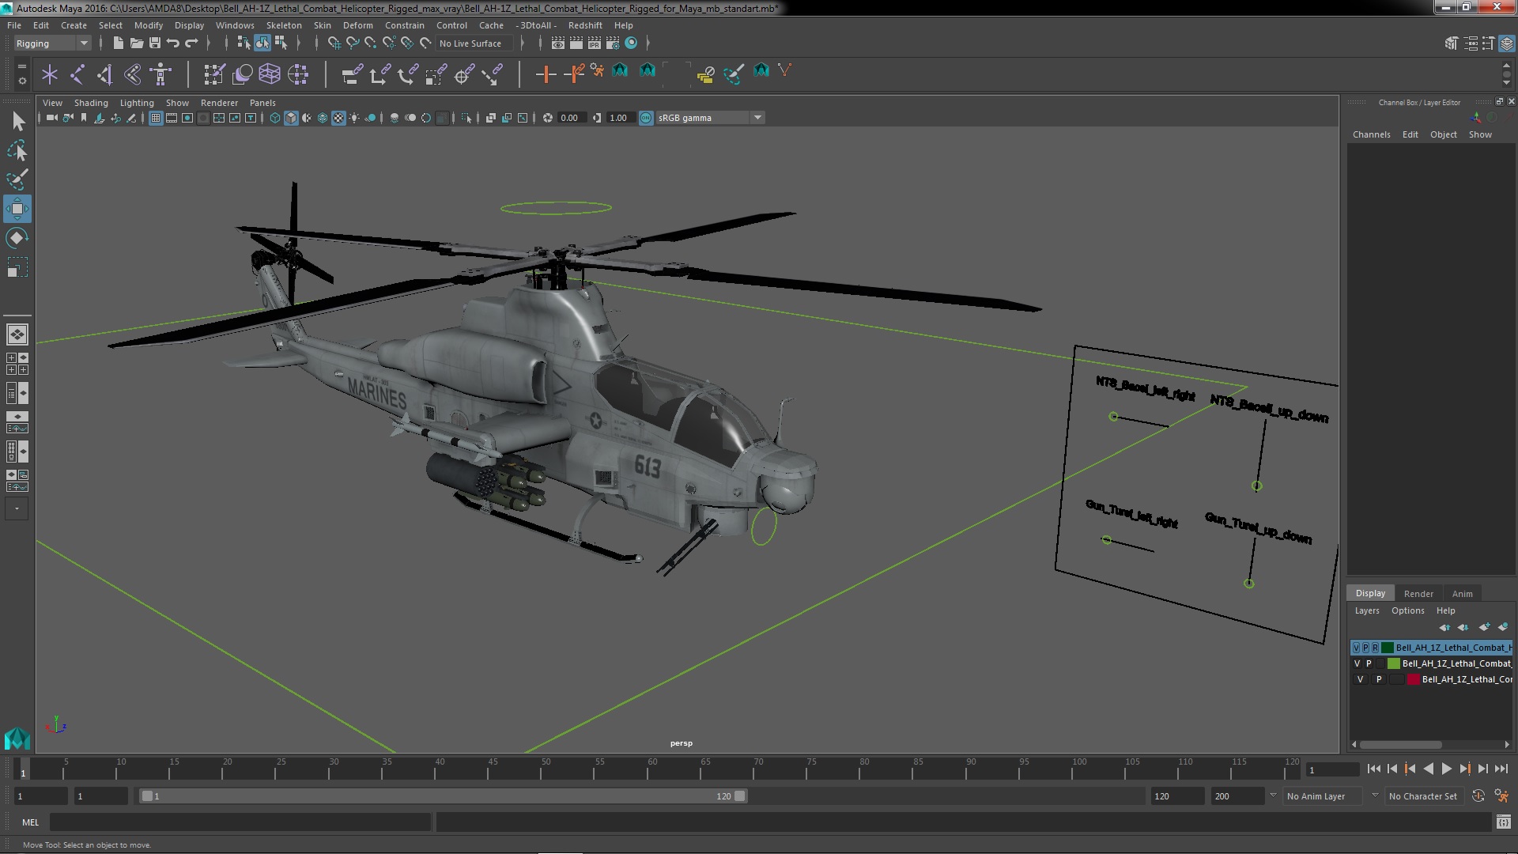Select the Scale tool in toolbox
This screenshot has width=1518, height=854.
[17, 267]
